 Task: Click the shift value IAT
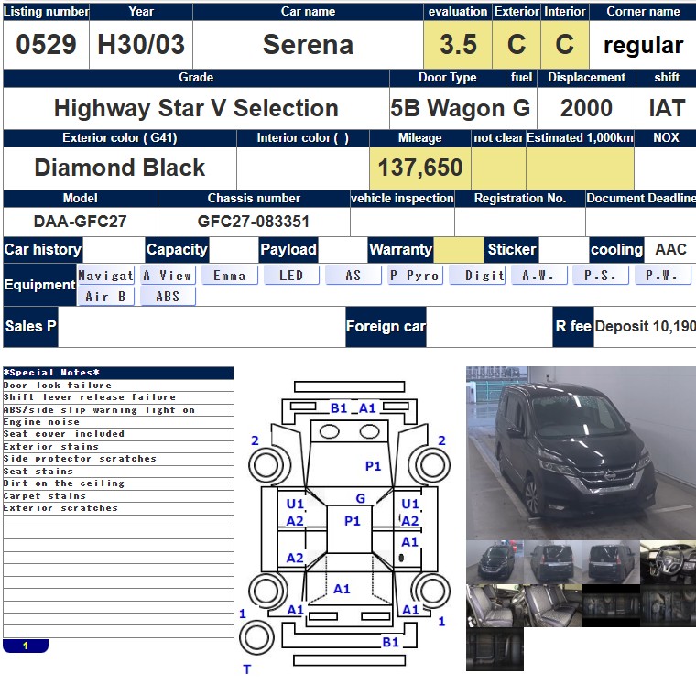667,108
